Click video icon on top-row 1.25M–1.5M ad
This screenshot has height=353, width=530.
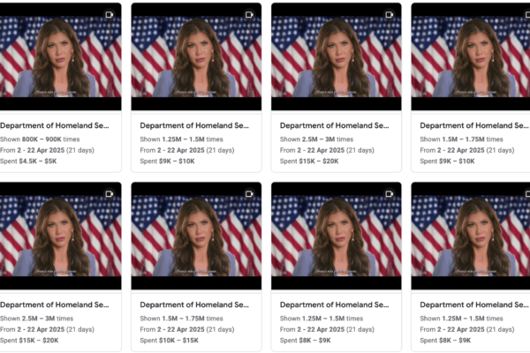click(249, 14)
